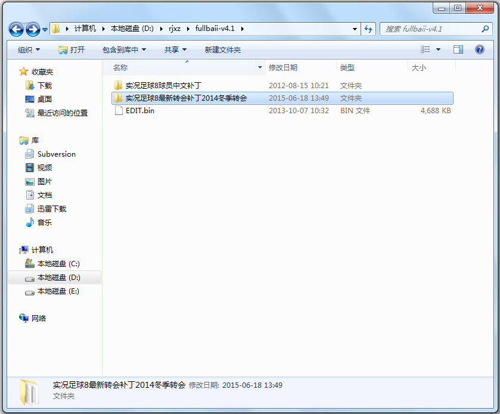
Task: Go forward with the Forward arrow button
Action: (33, 29)
